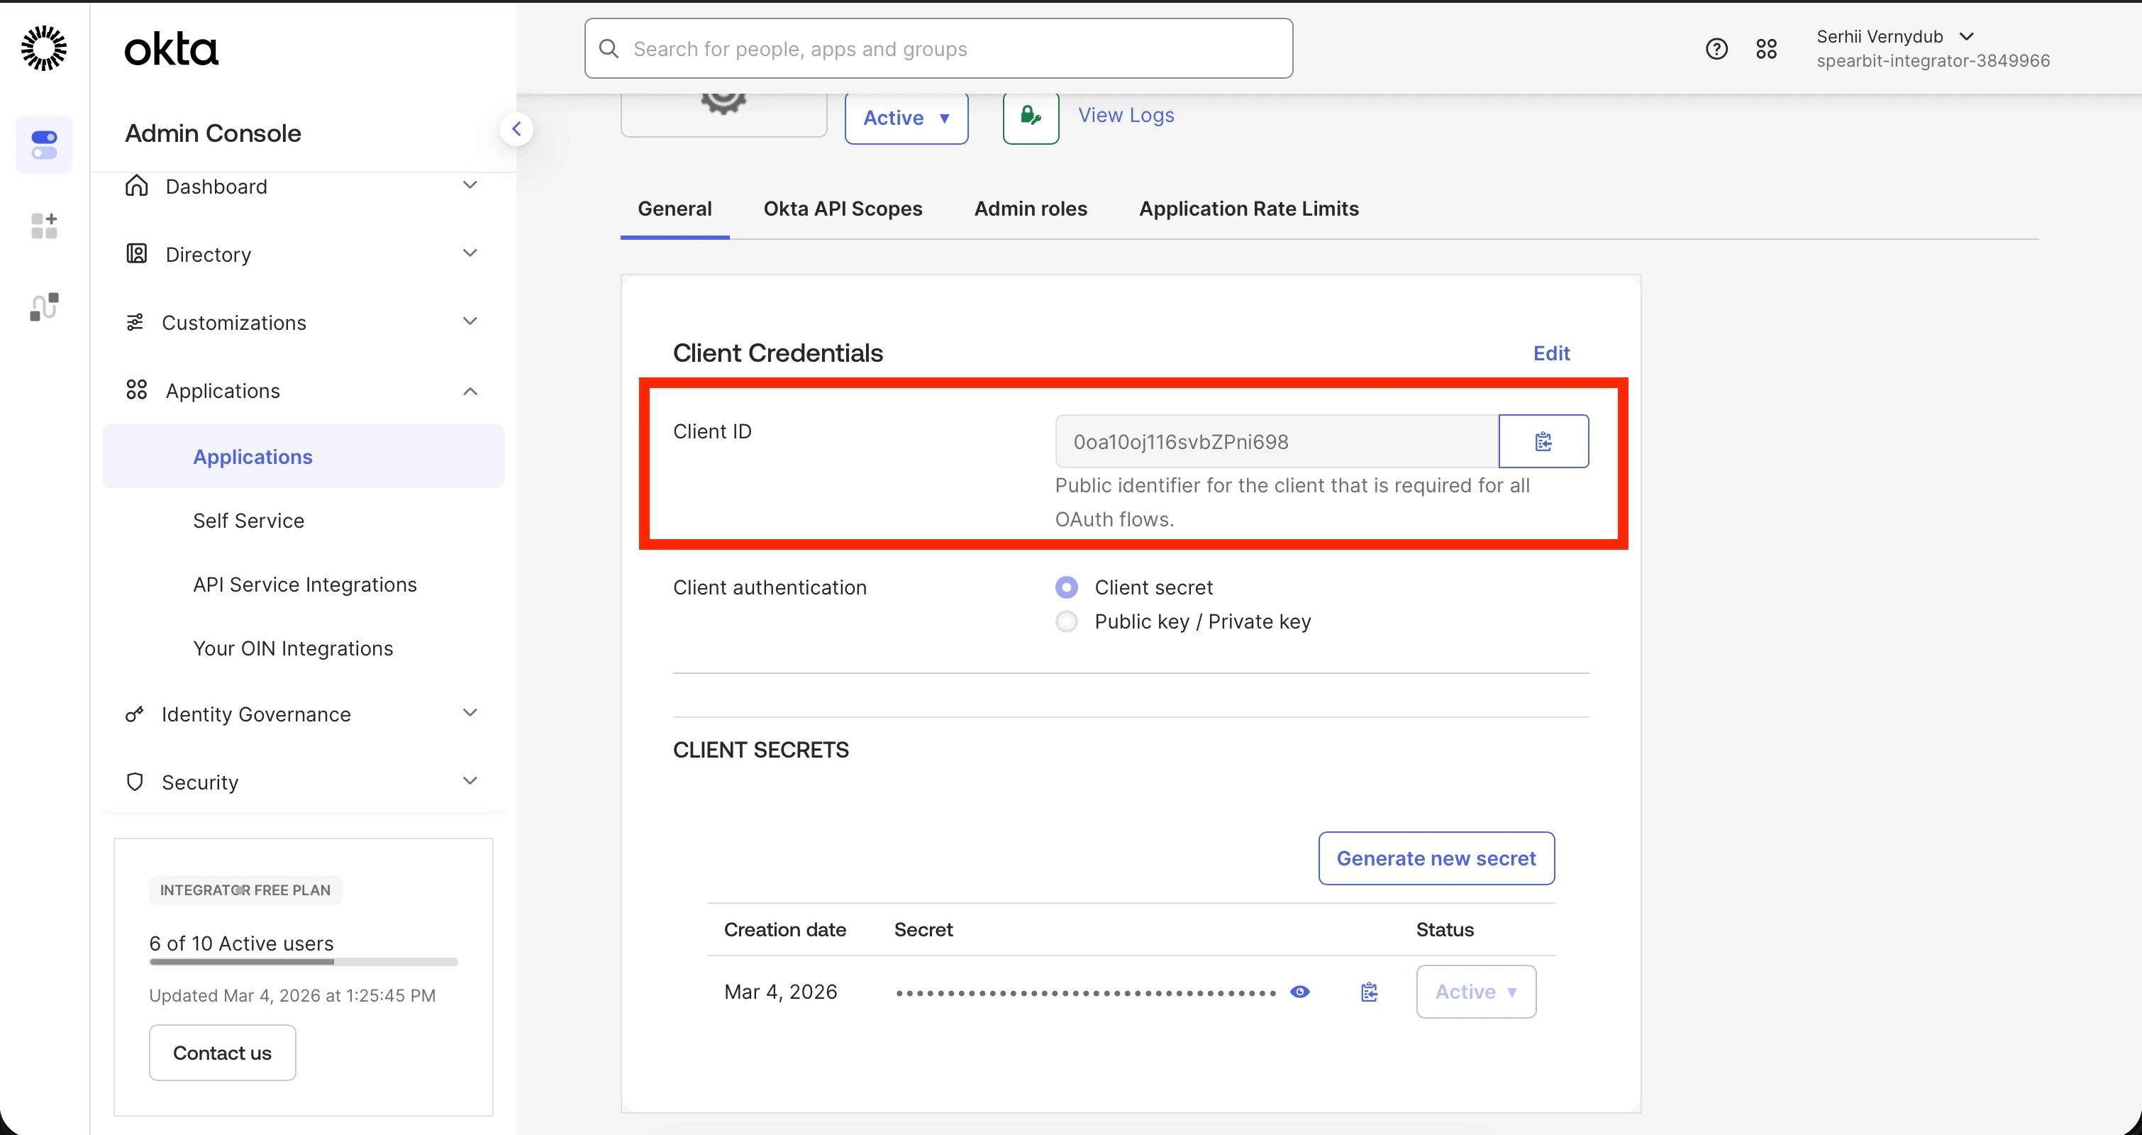The width and height of the screenshot is (2142, 1135).
Task: Open the apps grid icon in header
Action: pos(1766,49)
